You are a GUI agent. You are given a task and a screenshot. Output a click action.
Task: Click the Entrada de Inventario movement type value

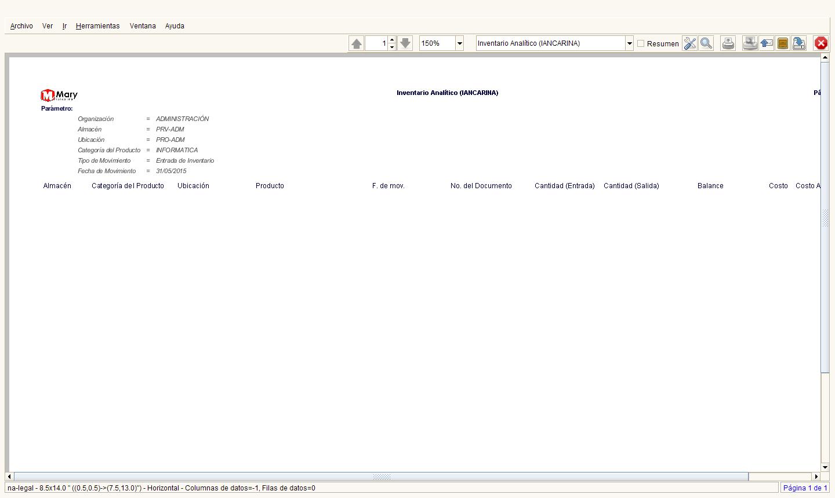pos(185,160)
